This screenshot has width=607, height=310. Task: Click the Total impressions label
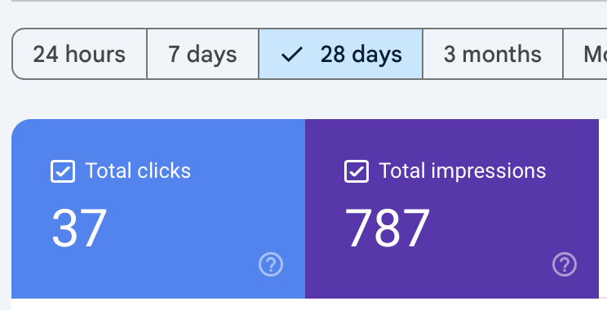click(x=463, y=170)
